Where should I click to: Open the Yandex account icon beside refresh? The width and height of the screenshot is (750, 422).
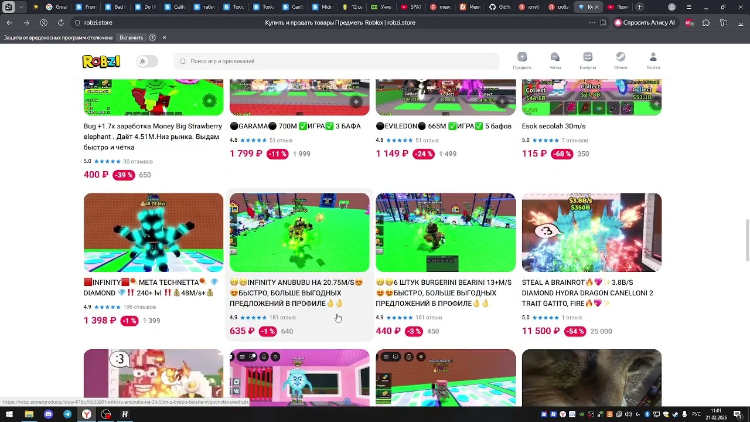click(x=43, y=22)
